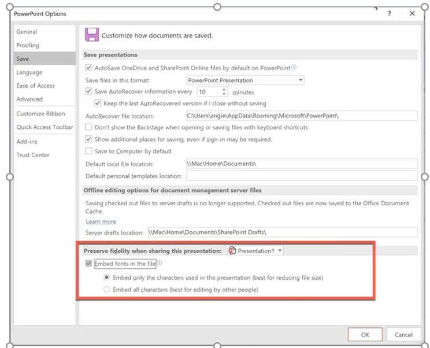Click the purple save disk icon

pyautogui.click(x=91, y=35)
